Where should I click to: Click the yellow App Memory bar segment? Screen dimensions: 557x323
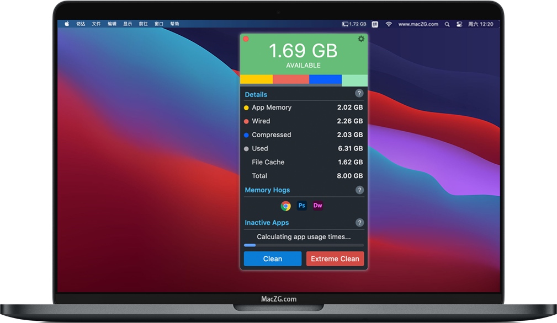(256, 79)
